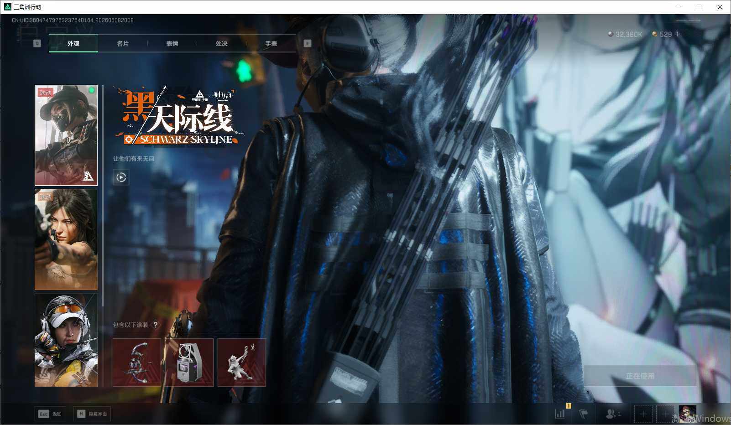Click the plus icon to add currency
This screenshot has width=731, height=425.
coord(677,34)
